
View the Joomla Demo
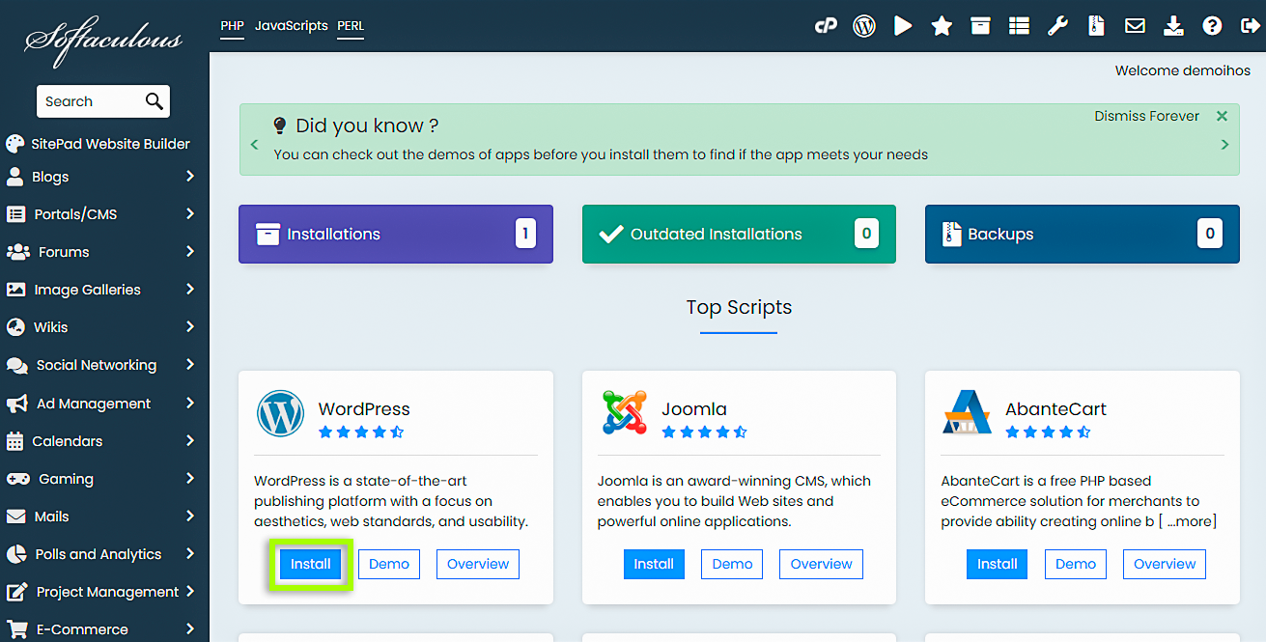732,564
